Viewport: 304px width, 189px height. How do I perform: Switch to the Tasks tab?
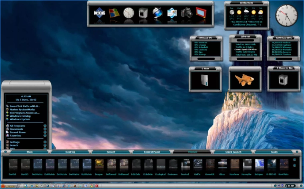[x=274, y=152]
